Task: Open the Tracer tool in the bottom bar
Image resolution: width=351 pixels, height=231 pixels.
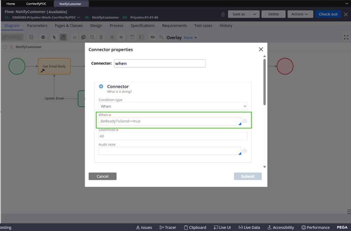Action: 168,227
